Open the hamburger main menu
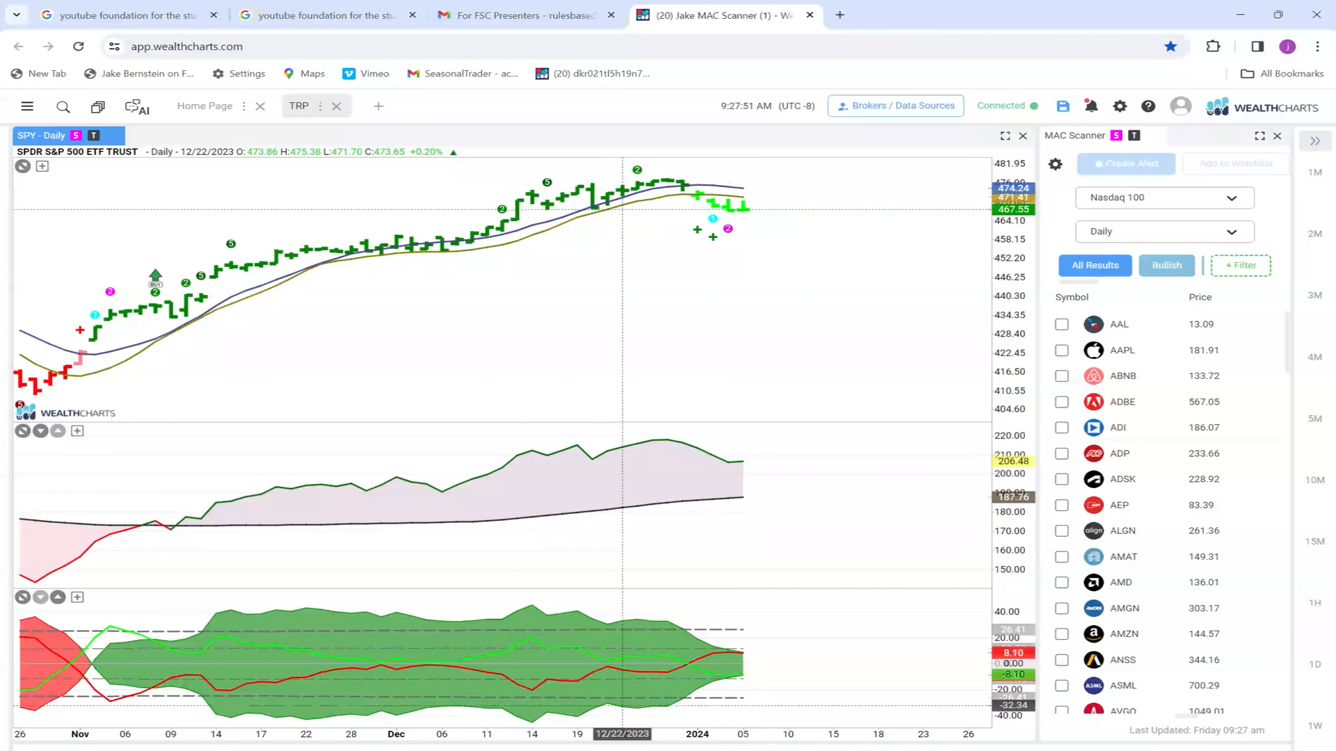 click(27, 106)
